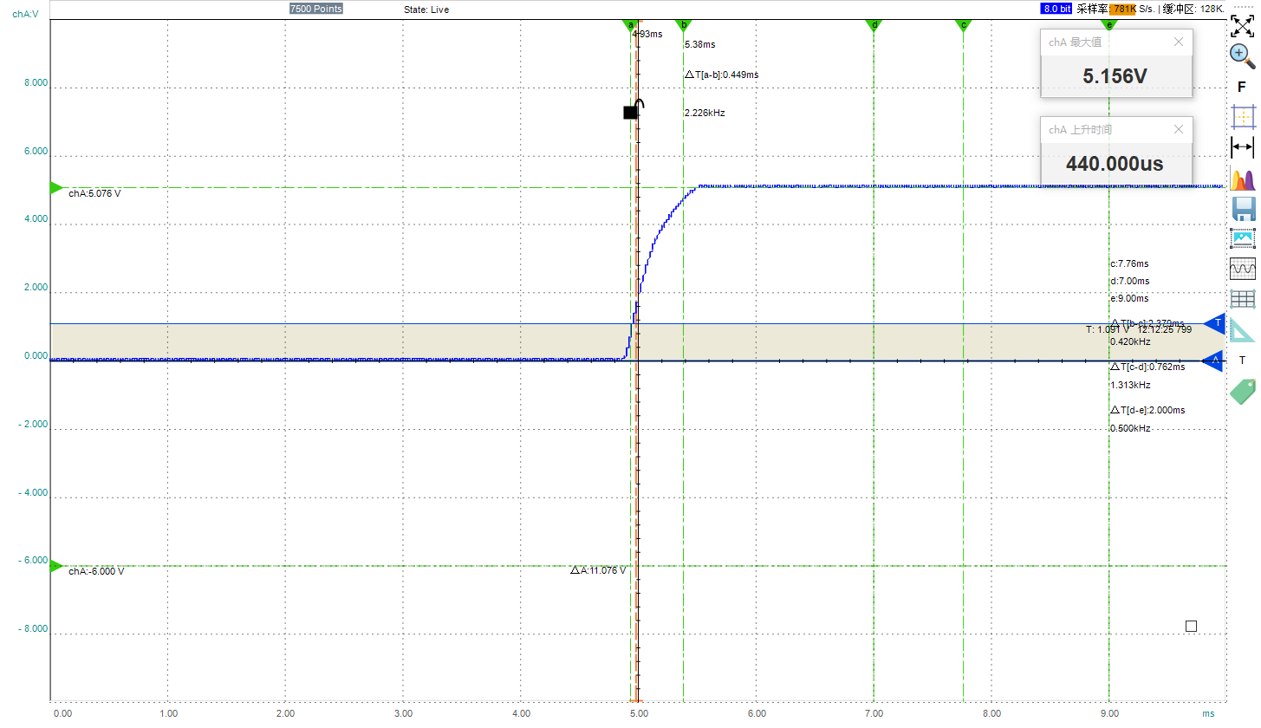Click the green label tag icon
Screen dimensions: 1261x728
[1243, 391]
